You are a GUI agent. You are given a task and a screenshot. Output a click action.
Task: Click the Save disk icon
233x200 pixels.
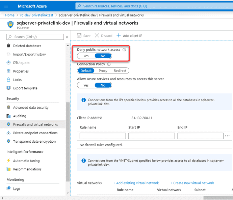(x=79, y=35)
